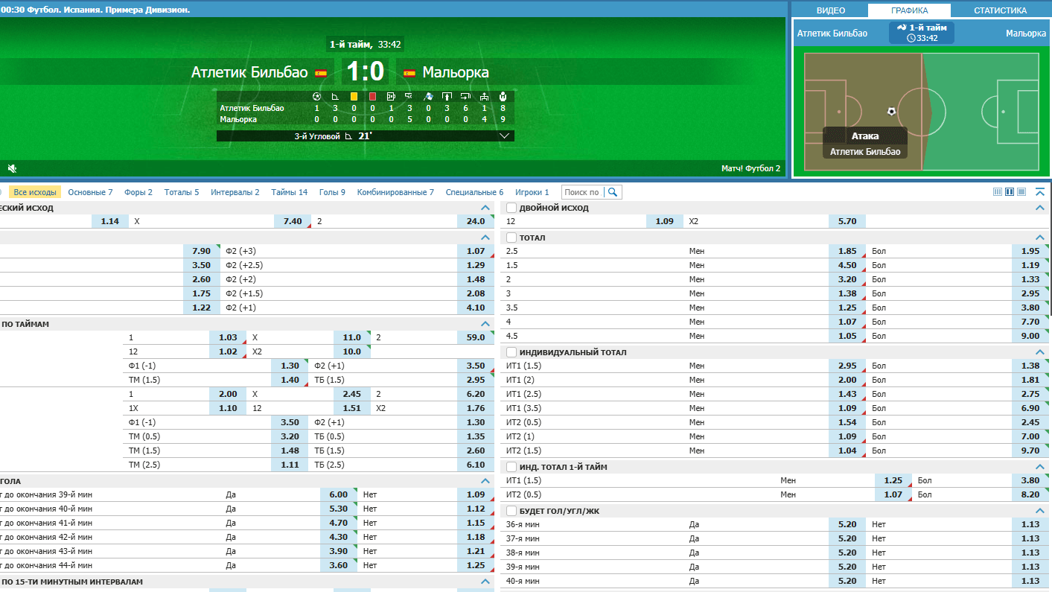The height and width of the screenshot is (592, 1052).
Task: Tick the Инд. тотал 1-й тайм checkbox
Action: click(511, 467)
